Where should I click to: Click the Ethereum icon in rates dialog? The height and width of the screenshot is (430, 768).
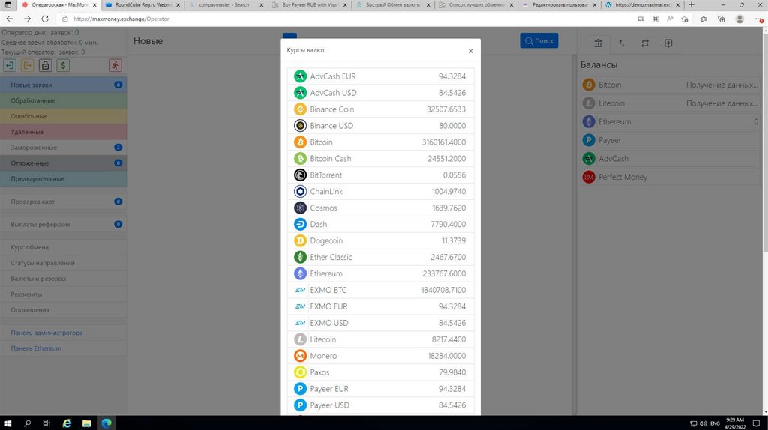pyautogui.click(x=300, y=273)
